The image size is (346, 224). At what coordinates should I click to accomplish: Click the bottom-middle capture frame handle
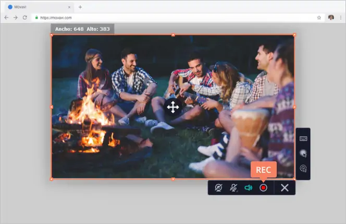click(173, 179)
